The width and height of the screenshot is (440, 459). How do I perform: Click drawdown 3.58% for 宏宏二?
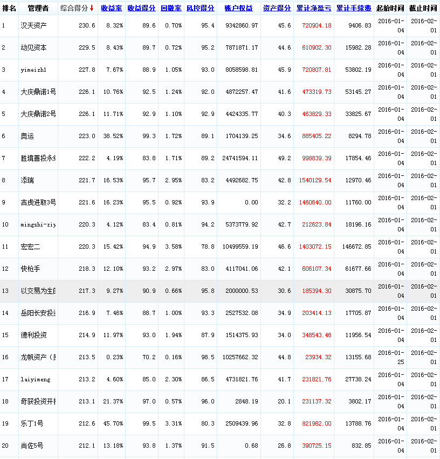(174, 246)
